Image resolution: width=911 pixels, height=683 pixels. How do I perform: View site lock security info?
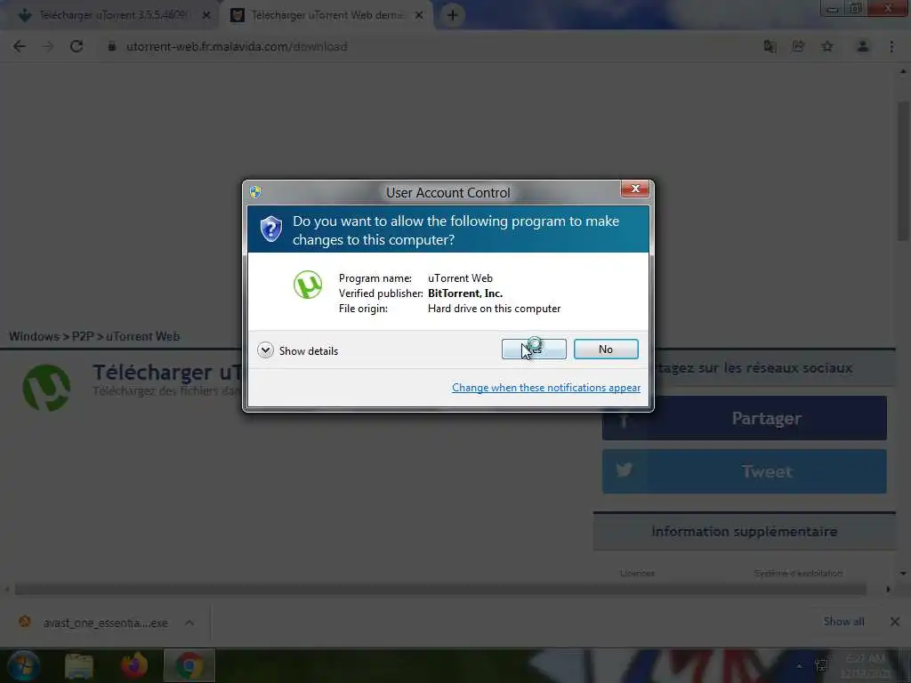pyautogui.click(x=111, y=46)
